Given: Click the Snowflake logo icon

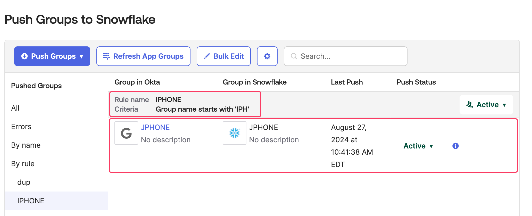Looking at the screenshot, I should pyautogui.click(x=234, y=133).
